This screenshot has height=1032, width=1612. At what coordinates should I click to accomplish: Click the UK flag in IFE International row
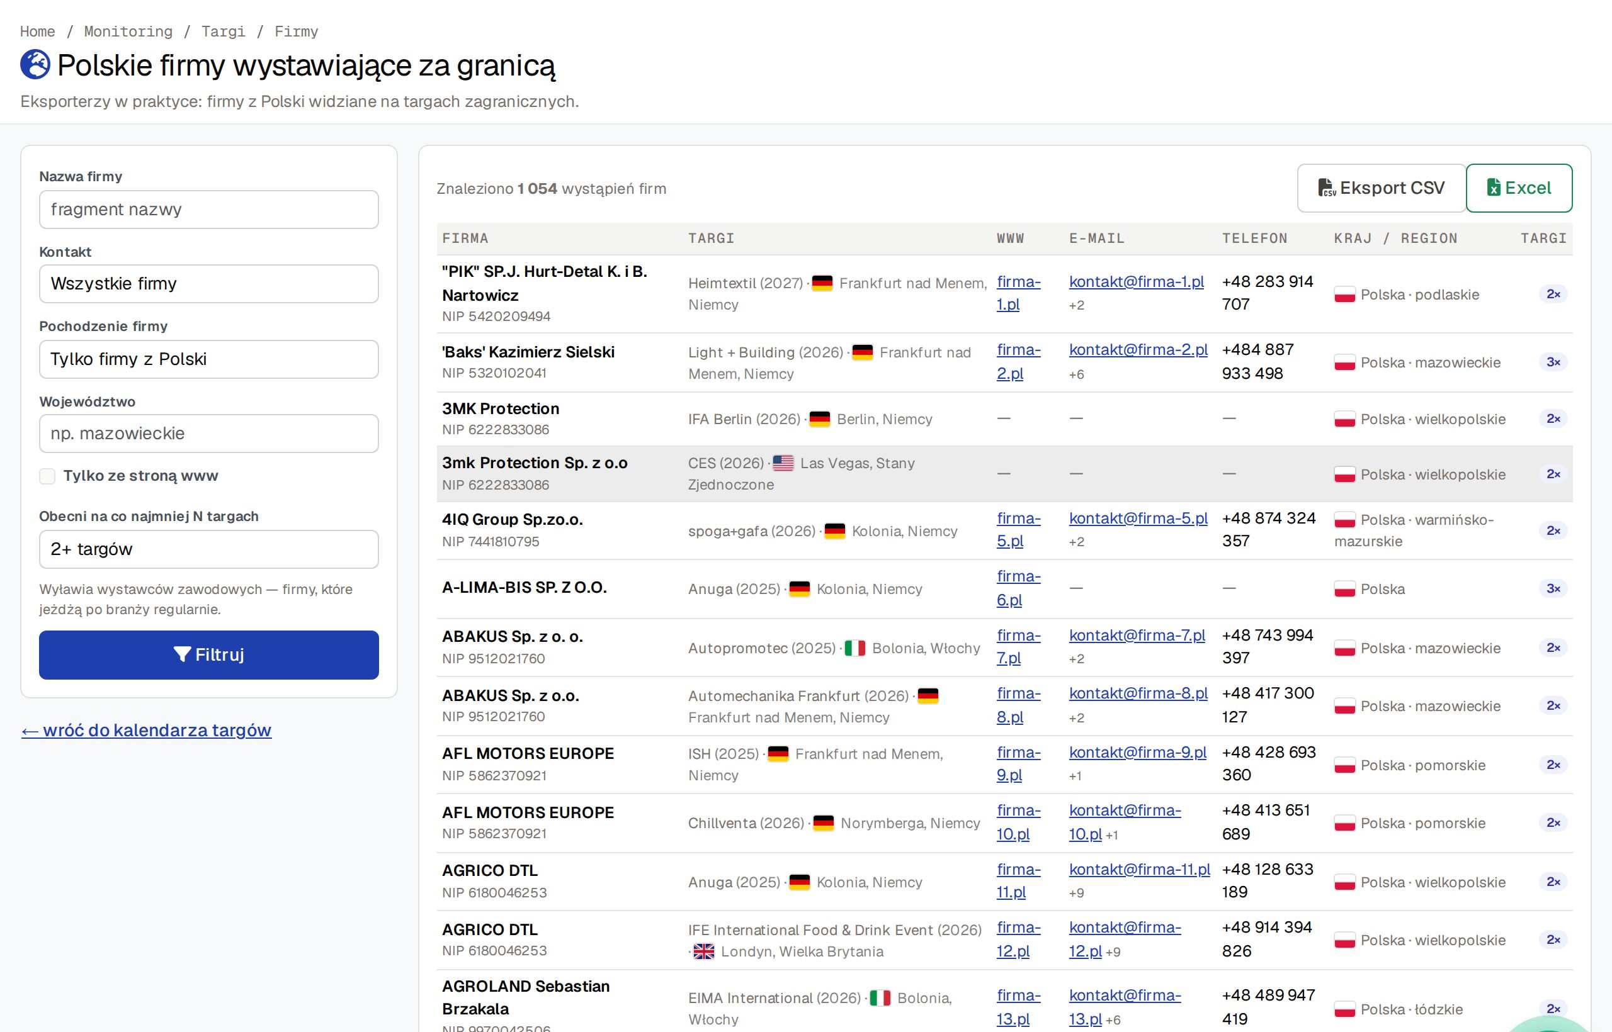(x=704, y=951)
